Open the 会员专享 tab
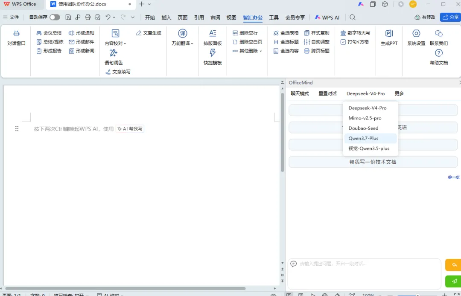 click(x=295, y=17)
